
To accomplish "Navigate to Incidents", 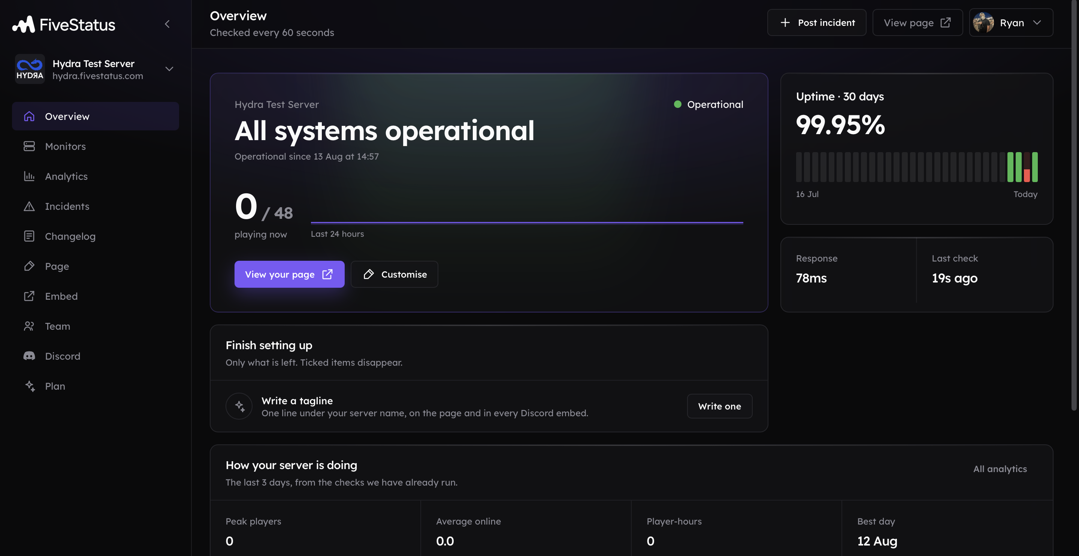I will 96,206.
